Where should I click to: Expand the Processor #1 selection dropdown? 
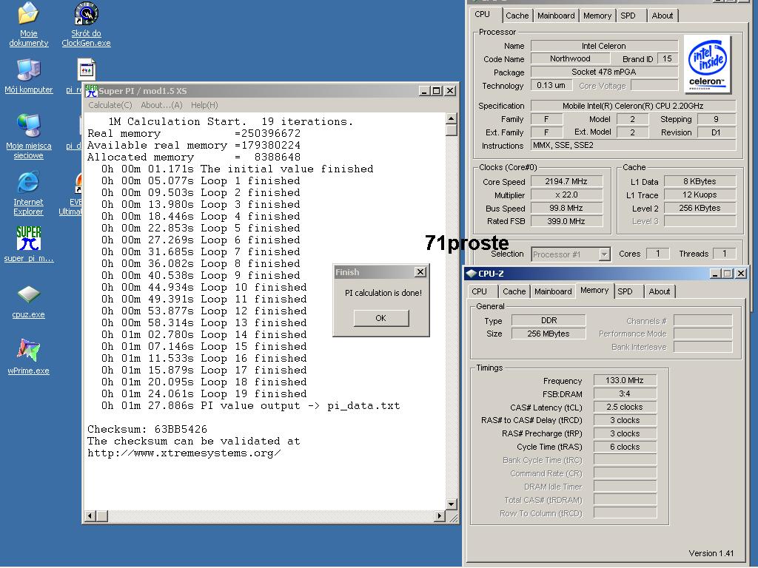(x=604, y=254)
